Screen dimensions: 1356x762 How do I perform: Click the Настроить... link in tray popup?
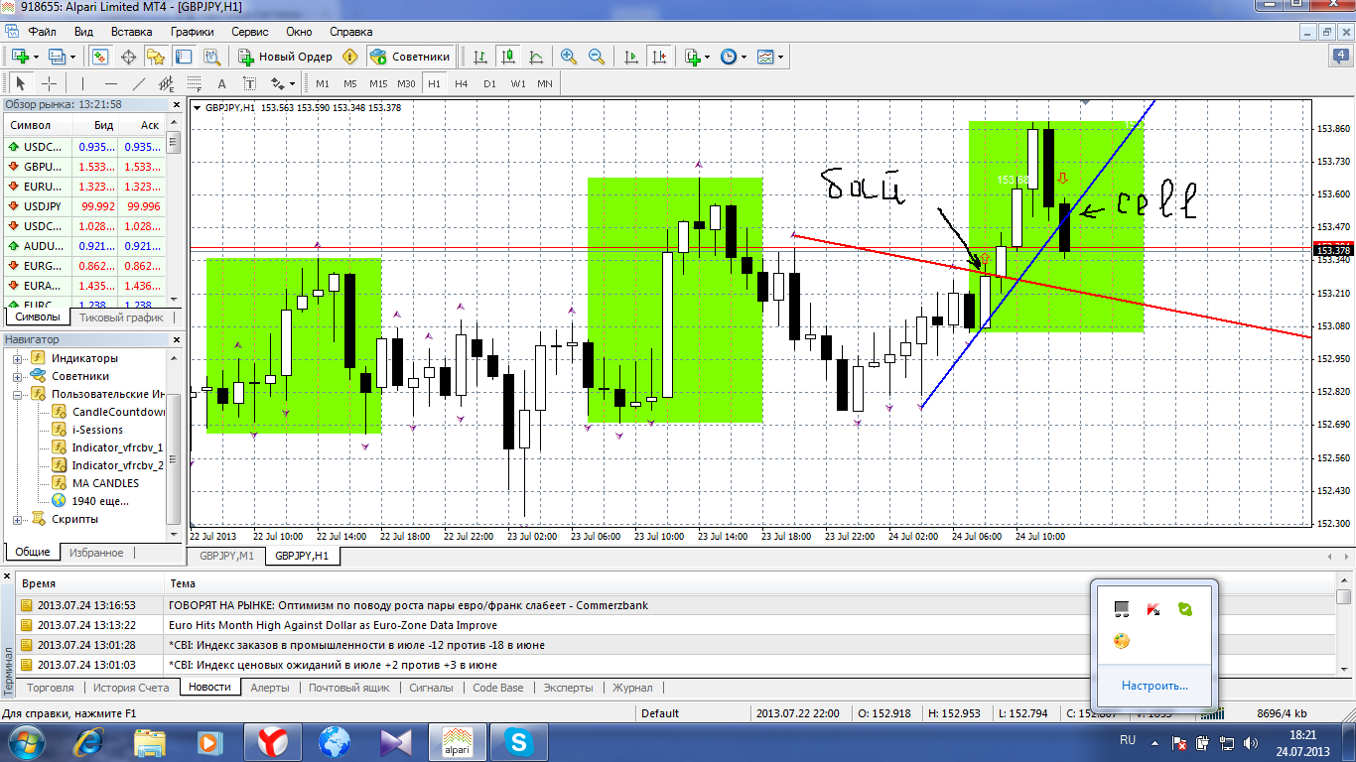(1154, 685)
